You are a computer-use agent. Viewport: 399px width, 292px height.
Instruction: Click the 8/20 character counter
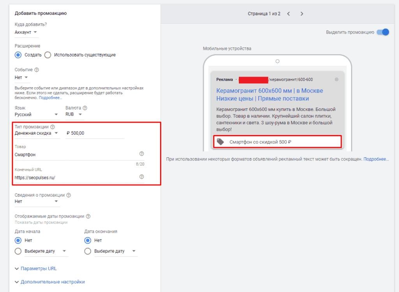pos(140,164)
